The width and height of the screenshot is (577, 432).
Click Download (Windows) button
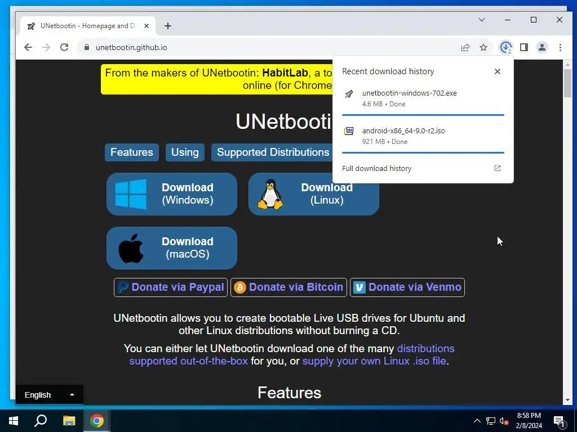(x=171, y=194)
